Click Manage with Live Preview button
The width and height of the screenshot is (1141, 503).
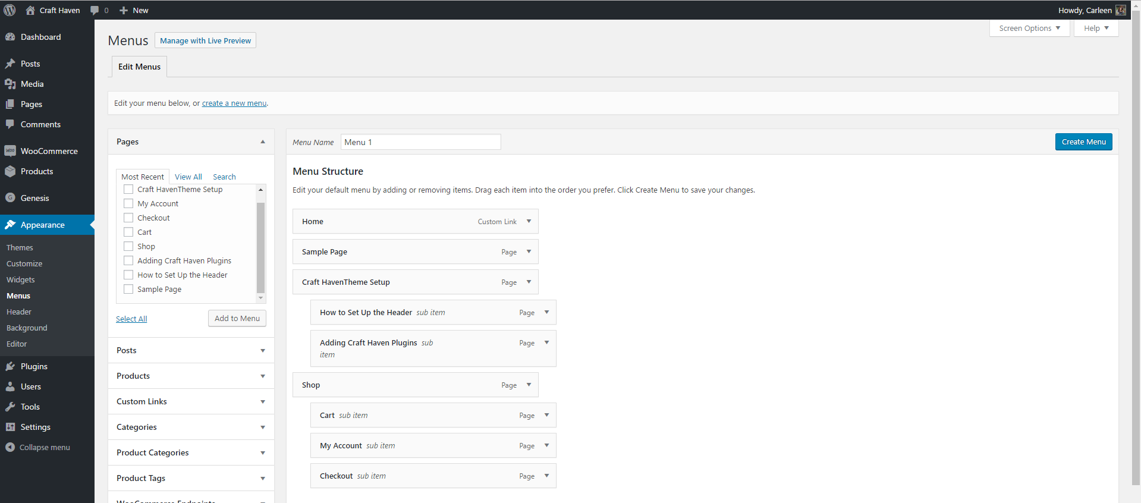205,40
